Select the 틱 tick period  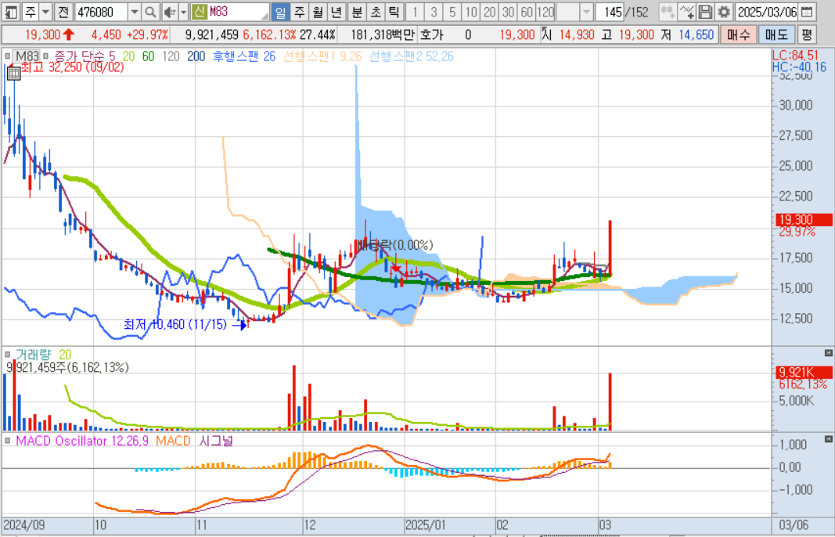click(394, 12)
